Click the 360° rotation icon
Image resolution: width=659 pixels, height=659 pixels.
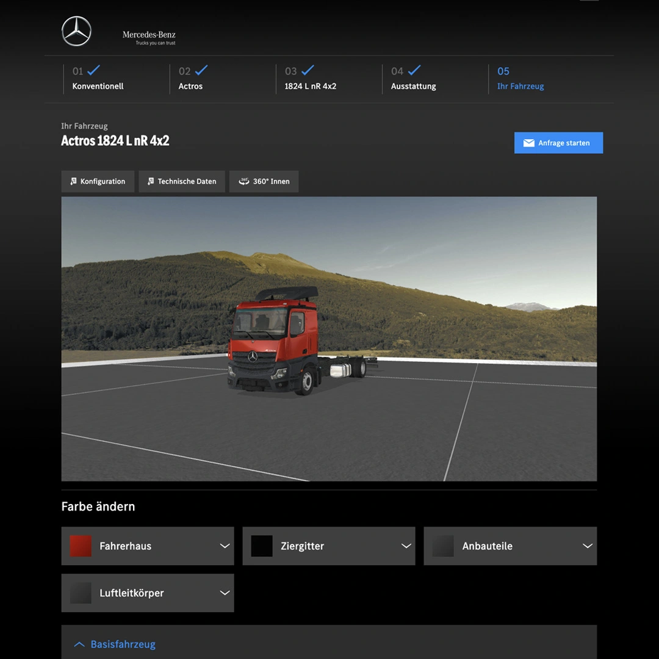coord(243,181)
